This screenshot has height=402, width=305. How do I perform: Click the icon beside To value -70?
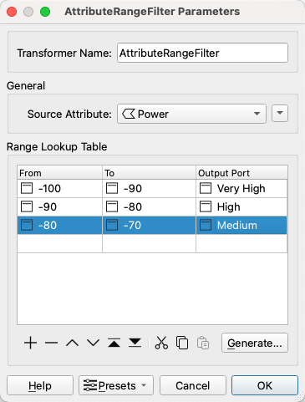point(112,225)
